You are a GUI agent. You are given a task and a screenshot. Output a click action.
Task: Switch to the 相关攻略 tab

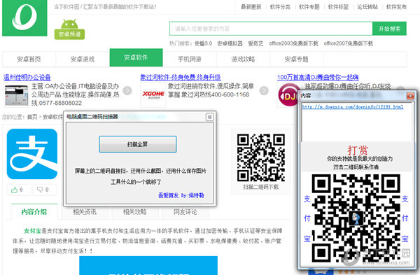tap(134, 212)
